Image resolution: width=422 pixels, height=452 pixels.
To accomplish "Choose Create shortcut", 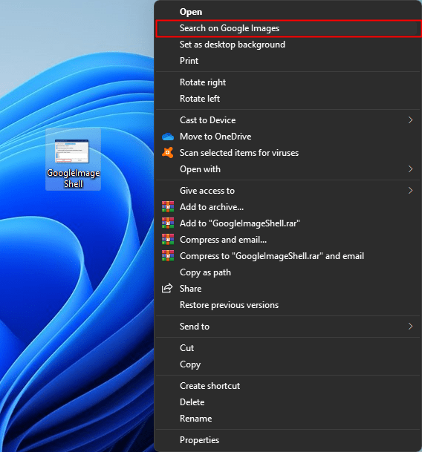I will pos(288,386).
